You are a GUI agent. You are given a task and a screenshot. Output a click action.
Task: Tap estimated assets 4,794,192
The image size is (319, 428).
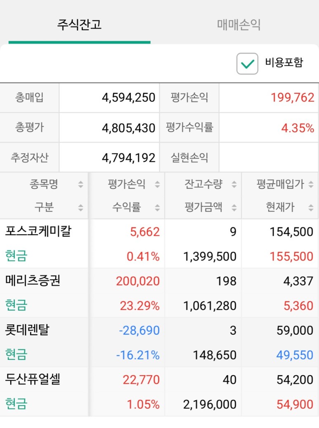click(x=128, y=158)
